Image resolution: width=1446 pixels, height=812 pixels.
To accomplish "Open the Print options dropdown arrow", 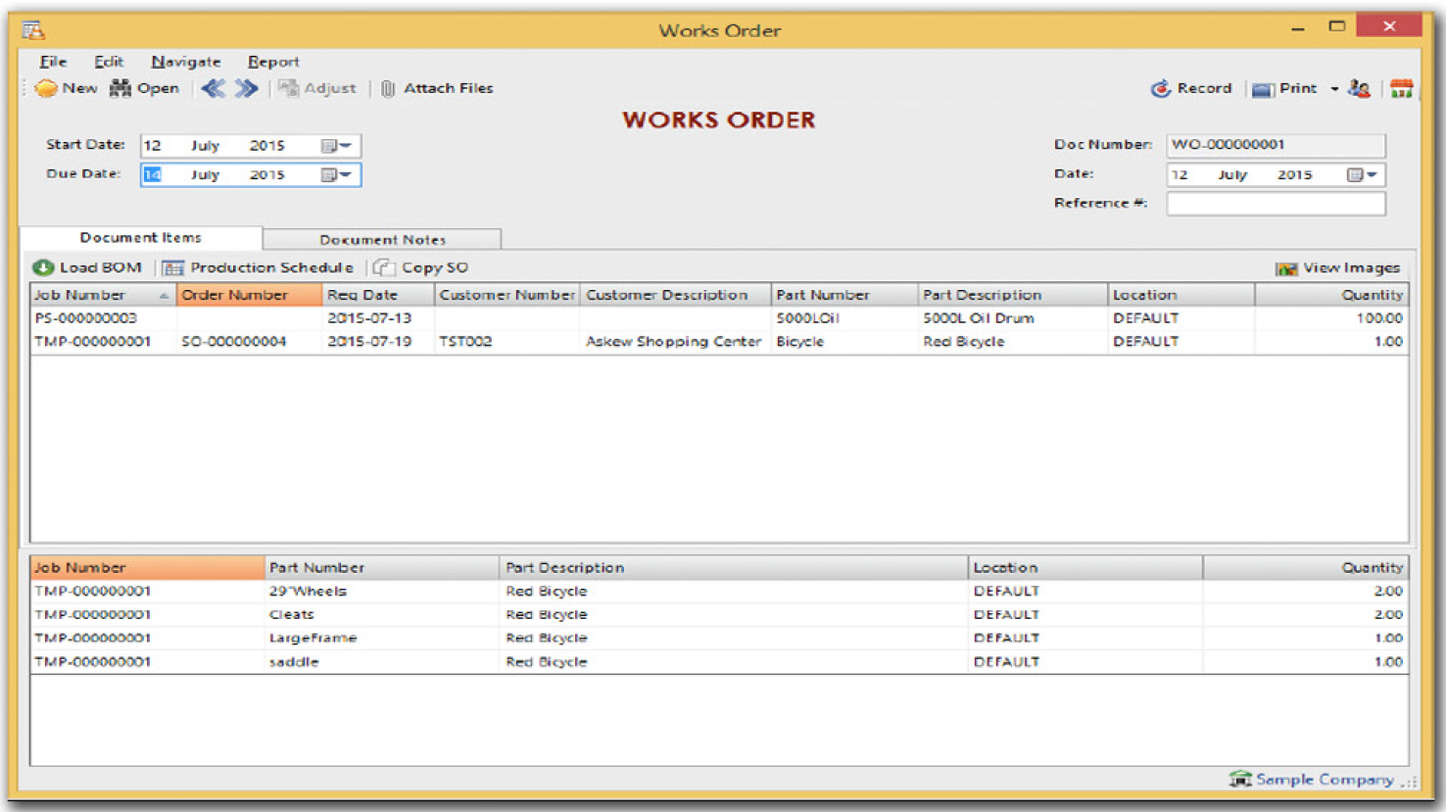I will [x=1334, y=89].
